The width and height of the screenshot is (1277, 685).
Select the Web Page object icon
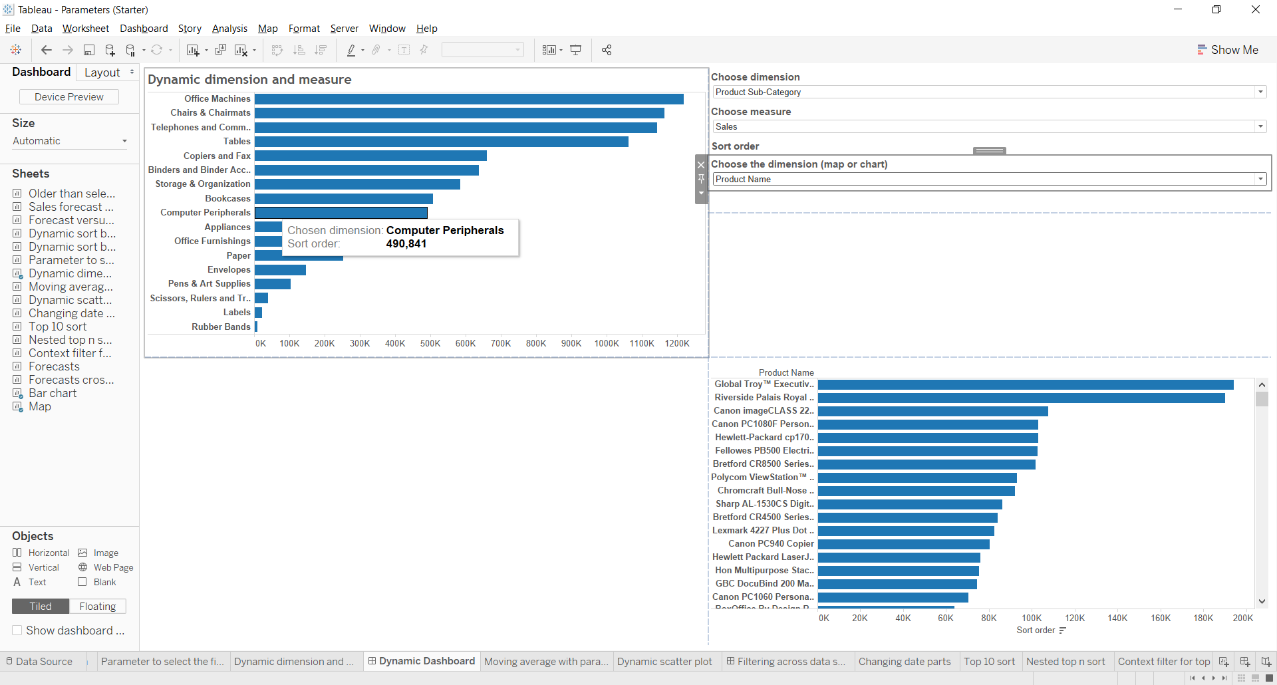pyautogui.click(x=83, y=567)
